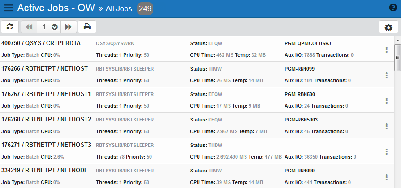Show more options for NETHOST2 job
The image size is (401, 188).
[x=386, y=126]
